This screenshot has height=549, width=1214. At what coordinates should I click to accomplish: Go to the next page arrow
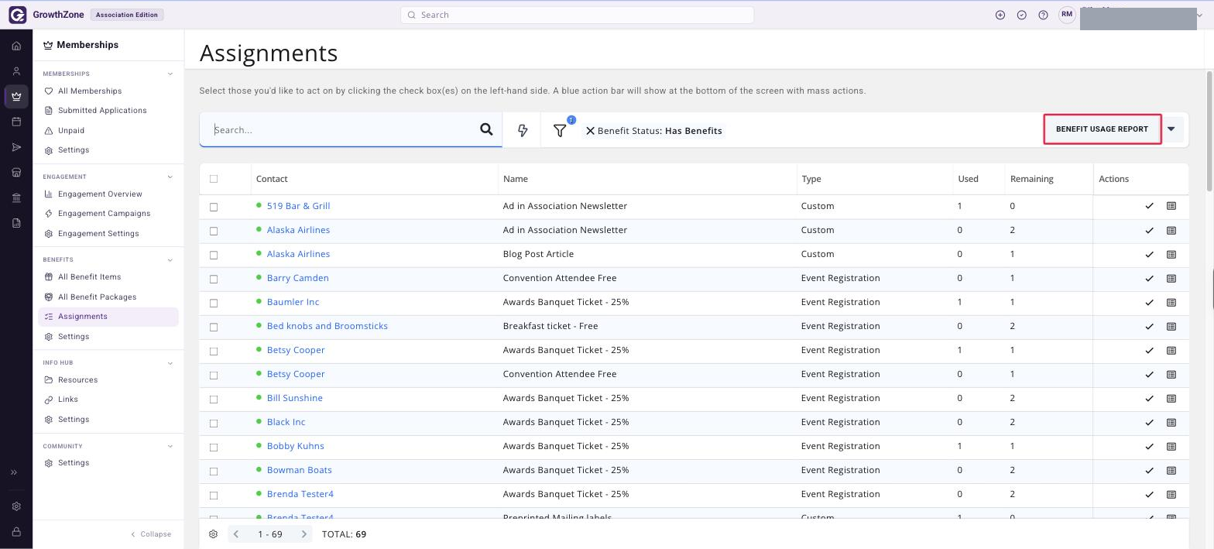pos(304,534)
